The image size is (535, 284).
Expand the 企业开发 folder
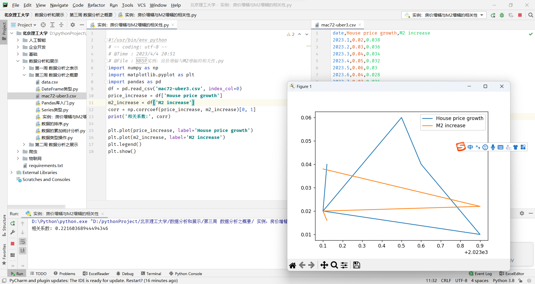click(18, 47)
